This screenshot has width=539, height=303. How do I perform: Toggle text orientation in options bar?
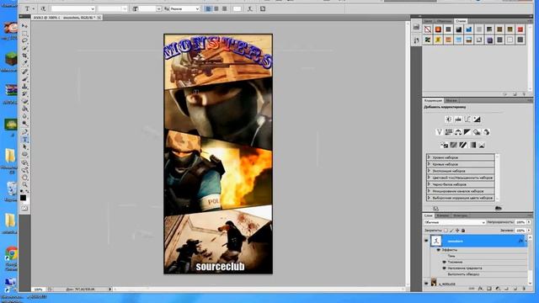click(x=43, y=8)
